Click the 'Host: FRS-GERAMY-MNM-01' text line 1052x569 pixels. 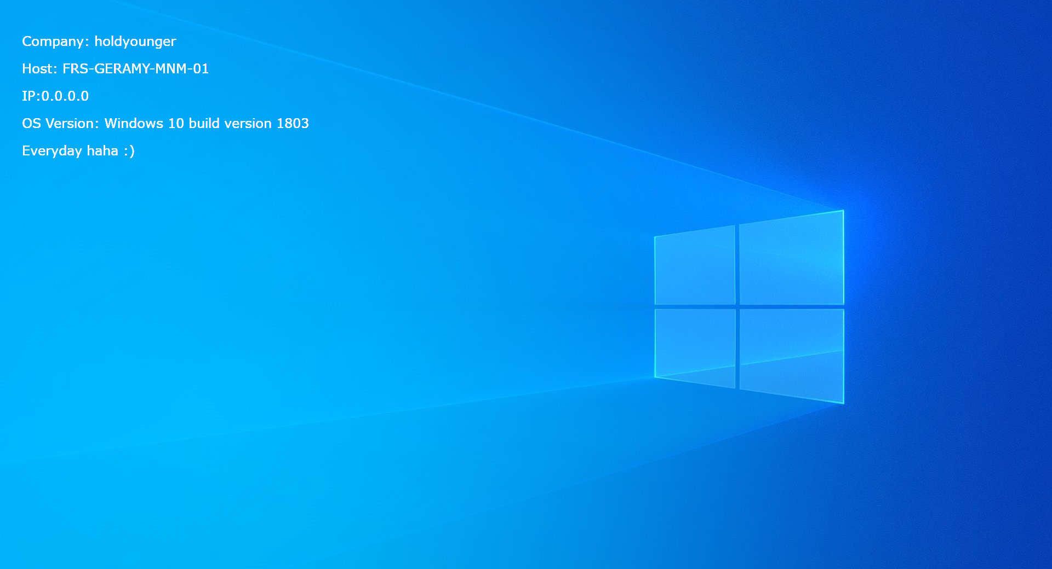(116, 68)
